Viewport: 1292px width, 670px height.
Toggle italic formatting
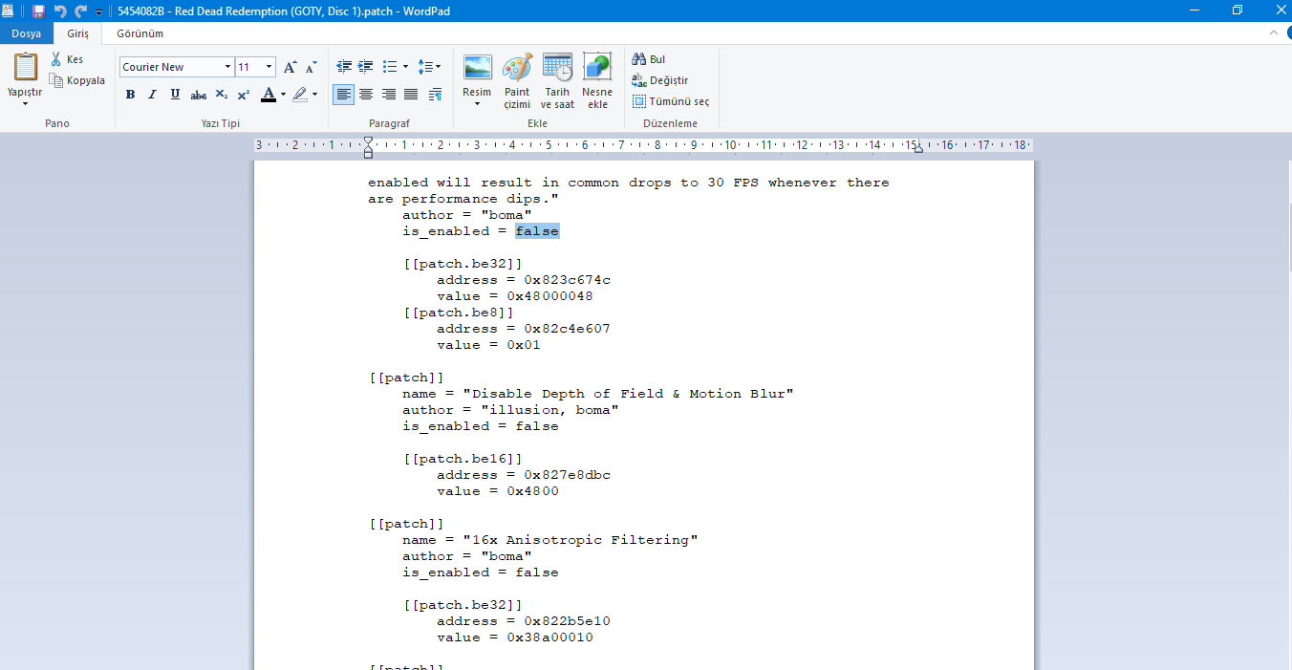pos(152,95)
